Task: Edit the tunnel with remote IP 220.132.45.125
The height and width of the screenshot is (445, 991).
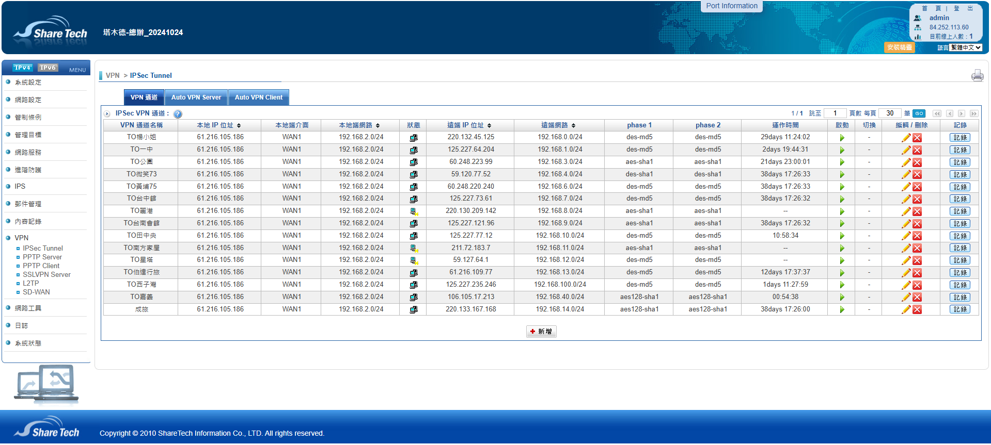Action: pos(906,138)
